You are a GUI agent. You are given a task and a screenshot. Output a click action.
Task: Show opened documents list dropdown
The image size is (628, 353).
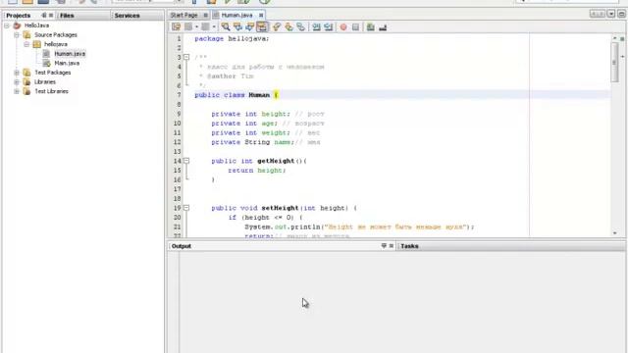tap(610, 14)
